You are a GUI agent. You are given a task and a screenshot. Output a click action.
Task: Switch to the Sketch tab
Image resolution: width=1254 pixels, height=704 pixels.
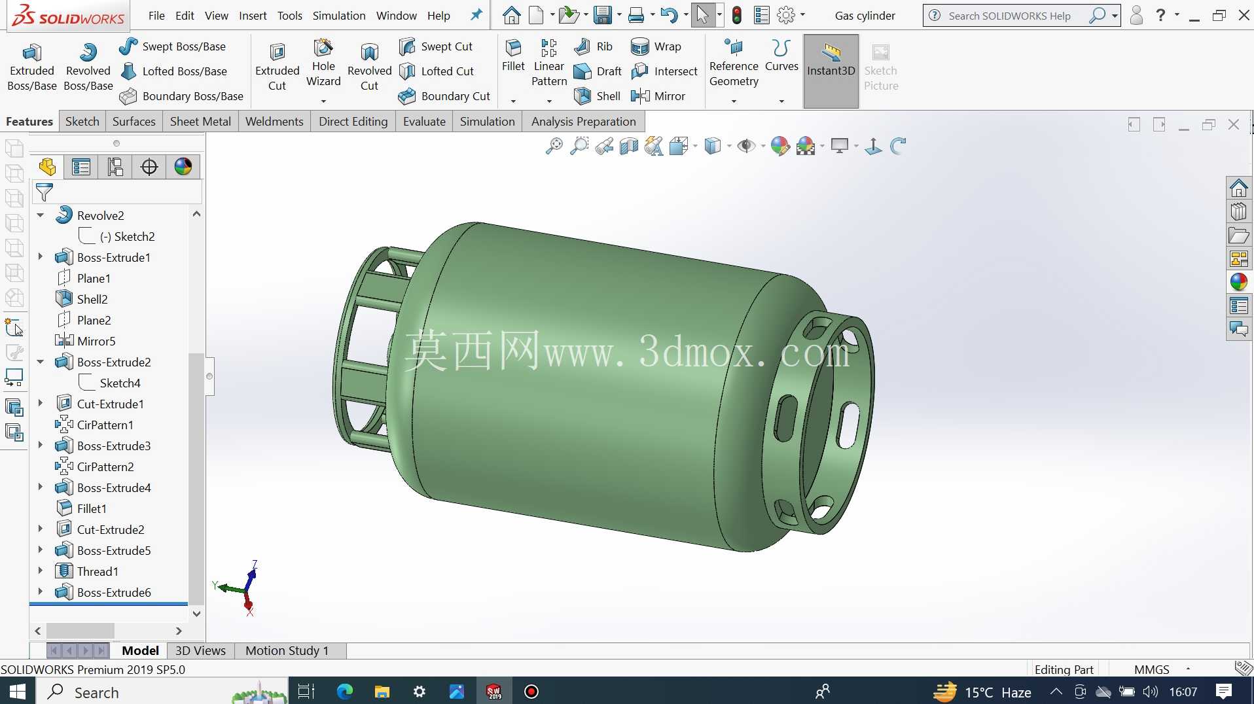82,122
